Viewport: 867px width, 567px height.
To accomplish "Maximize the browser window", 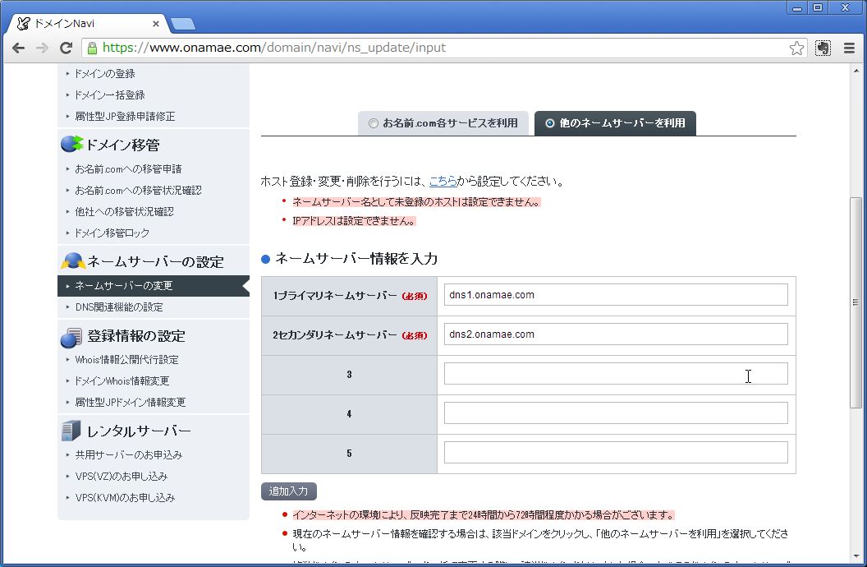I will click(817, 7).
